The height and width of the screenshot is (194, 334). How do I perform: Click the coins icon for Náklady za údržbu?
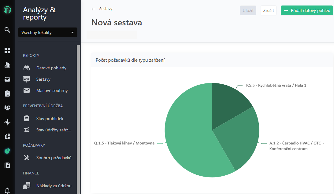[x=27, y=185]
